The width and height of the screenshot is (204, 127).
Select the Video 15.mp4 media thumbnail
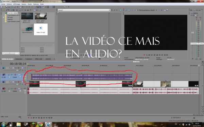pyautogui.click(x=41, y=29)
